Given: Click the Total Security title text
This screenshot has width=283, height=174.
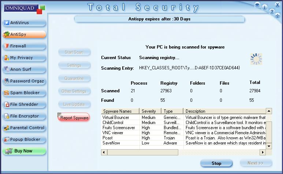Looking at the screenshot, I should click(x=143, y=7).
